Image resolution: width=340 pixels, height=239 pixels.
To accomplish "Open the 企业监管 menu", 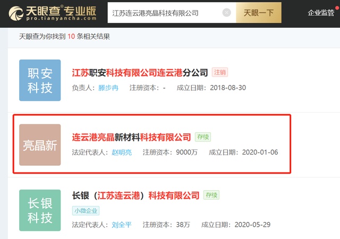I will coord(324,13).
